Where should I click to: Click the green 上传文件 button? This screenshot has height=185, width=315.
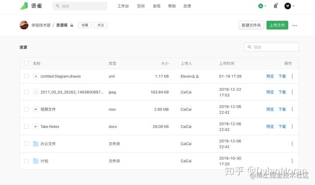pos(277,25)
